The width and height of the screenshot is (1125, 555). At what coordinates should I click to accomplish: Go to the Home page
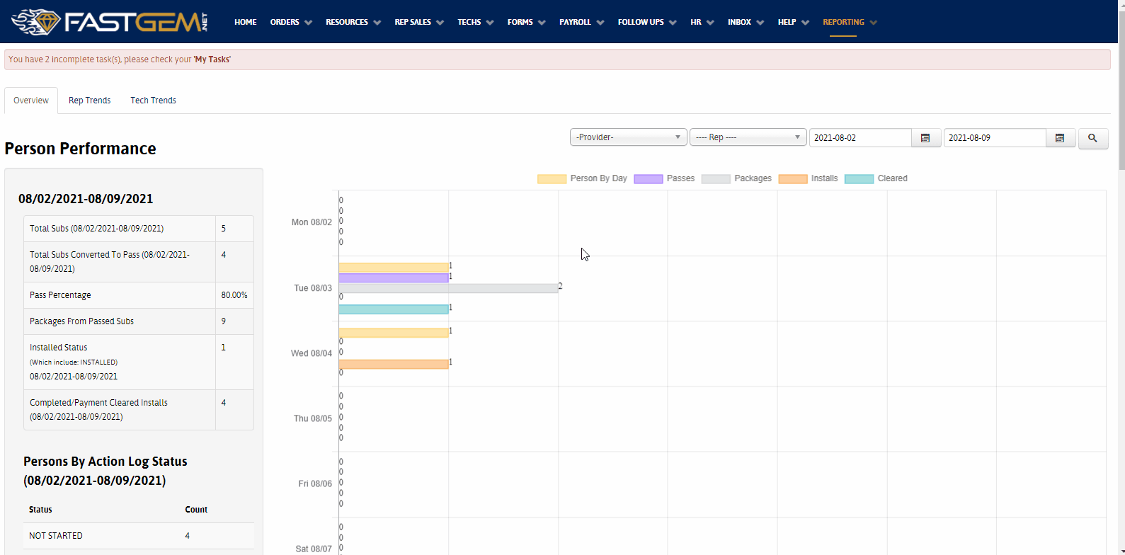(246, 22)
